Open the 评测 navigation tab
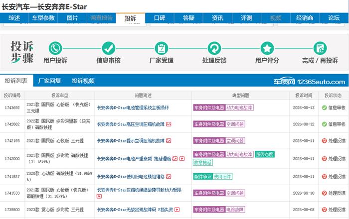 [247, 18]
